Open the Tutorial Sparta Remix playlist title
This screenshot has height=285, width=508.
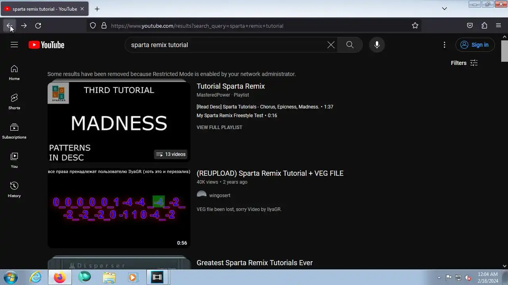pos(231,86)
